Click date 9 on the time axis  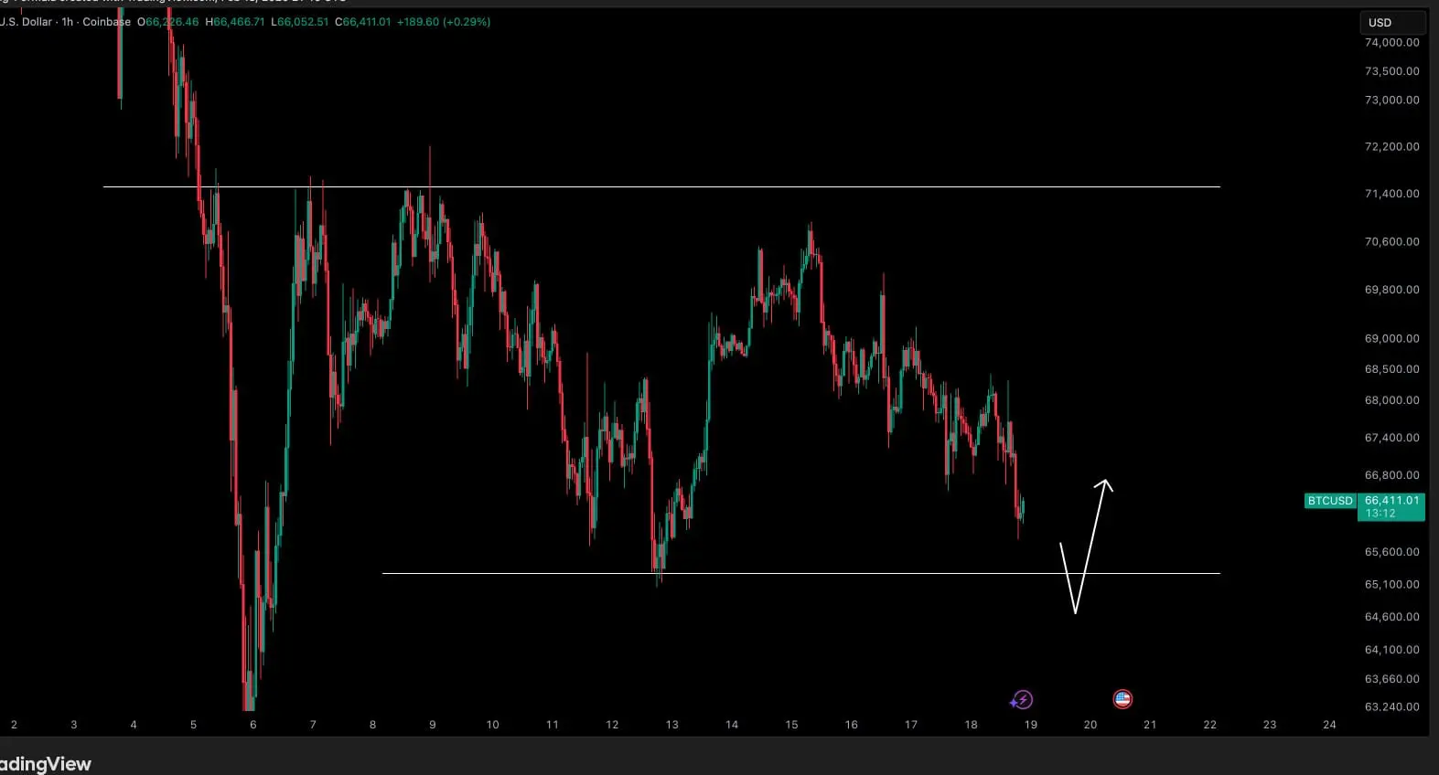coord(433,725)
